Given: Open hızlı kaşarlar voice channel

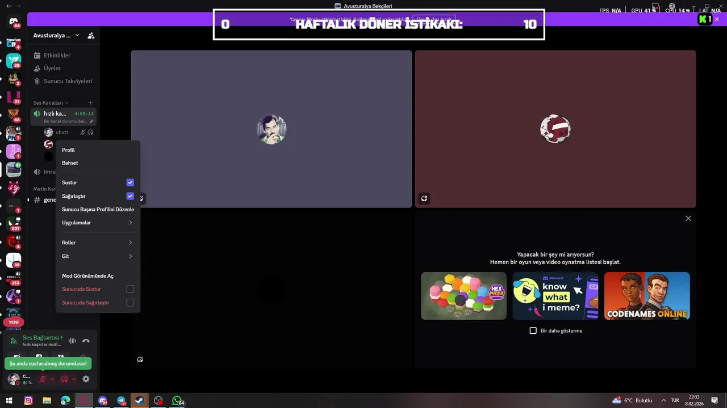Looking at the screenshot, I should tap(63, 117).
